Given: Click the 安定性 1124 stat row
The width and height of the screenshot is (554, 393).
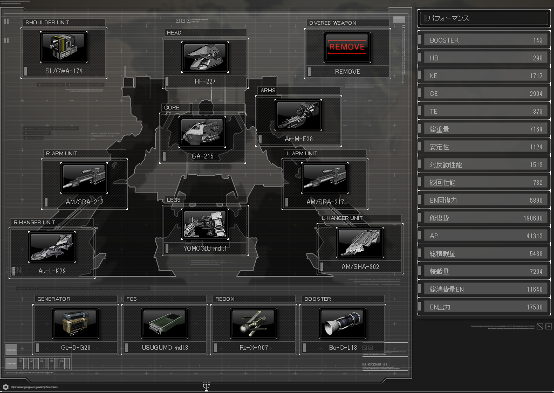Looking at the screenshot, I should pos(484,147).
